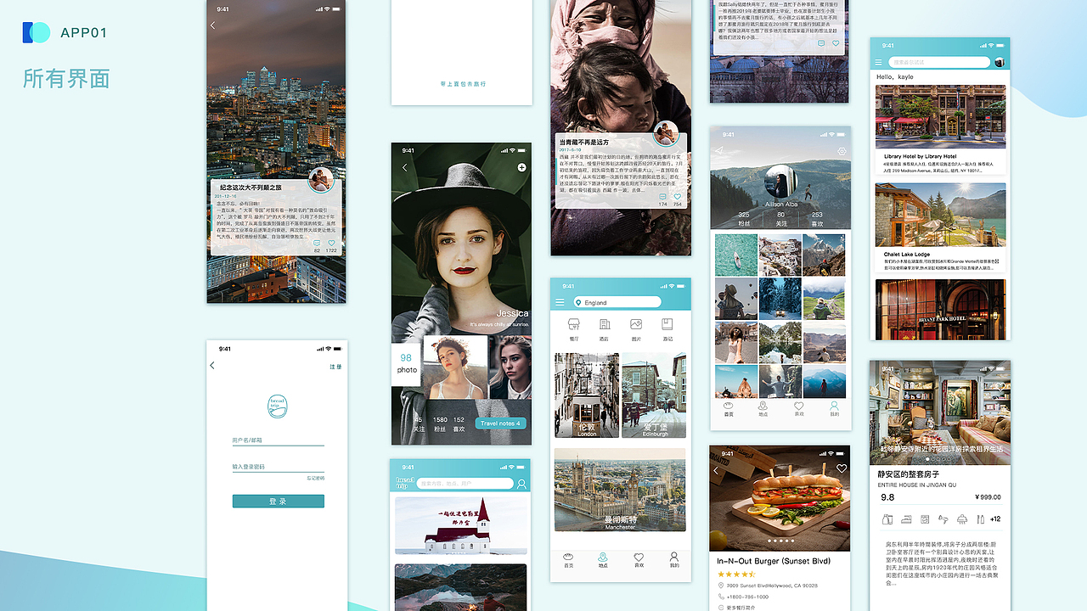Tap like heart on 当青藏不再是远方 card
This screenshot has height=611, width=1087.
[x=677, y=197]
